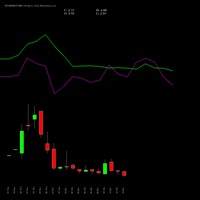200x200 pixels.
Task: Select the 09 Dec date label
Action: tap(98, 190)
